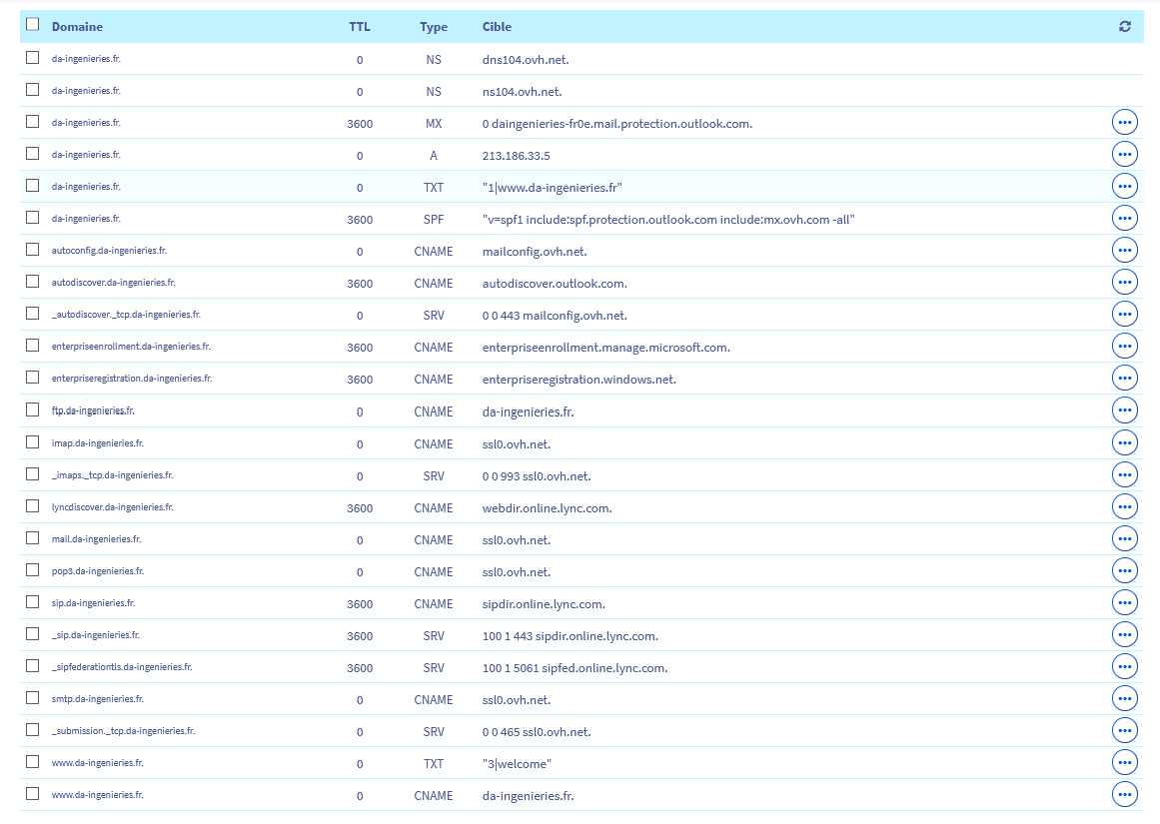The height and width of the screenshot is (824, 1160).
Task: Open actions menu for "3|welcome" TXT record
Action: click(1125, 763)
